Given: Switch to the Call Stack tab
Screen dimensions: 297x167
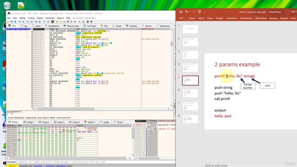Looking at the screenshot, I should (x=90, y=26).
